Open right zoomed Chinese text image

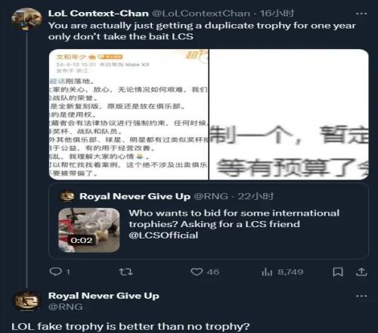(289, 114)
